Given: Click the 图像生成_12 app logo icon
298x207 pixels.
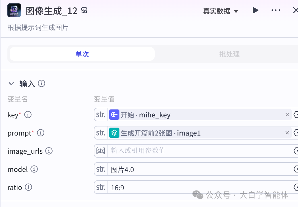Looking at the screenshot, I should (14, 10).
